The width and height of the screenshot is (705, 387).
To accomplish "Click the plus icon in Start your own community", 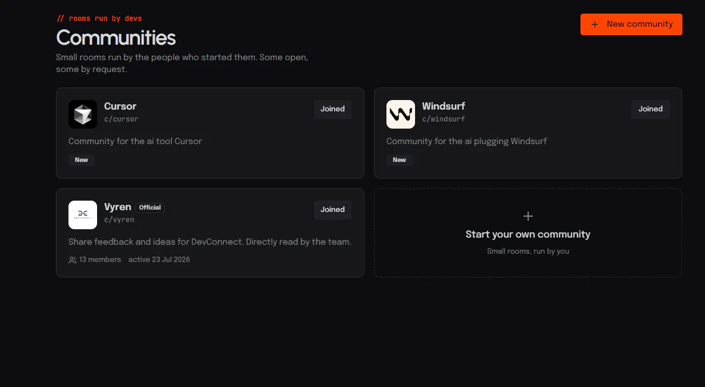I will [x=528, y=216].
